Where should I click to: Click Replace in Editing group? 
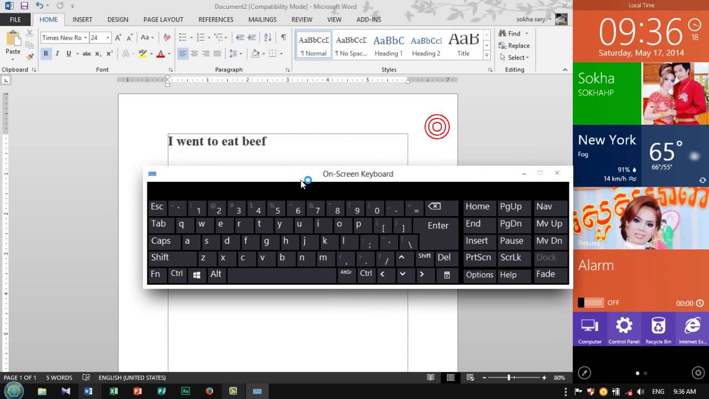click(x=515, y=46)
